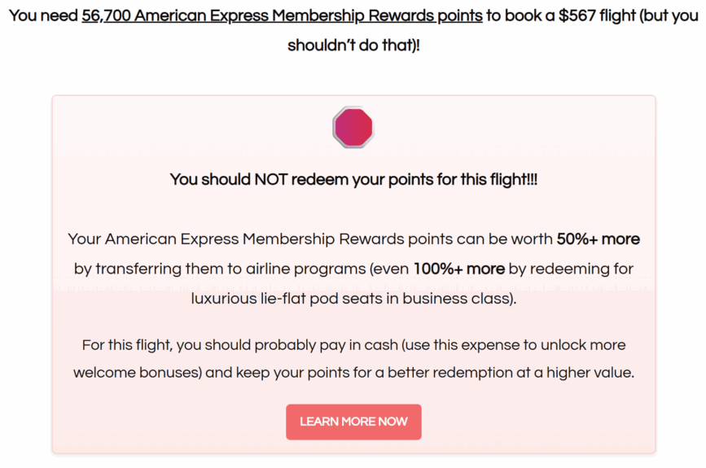Screen dimensions: 706x468
Task: Click the "by redeeming for" phrase
Action: click(571, 269)
